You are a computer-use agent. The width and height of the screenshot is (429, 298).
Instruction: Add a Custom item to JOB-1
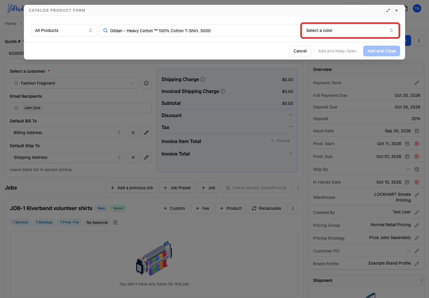point(174,208)
